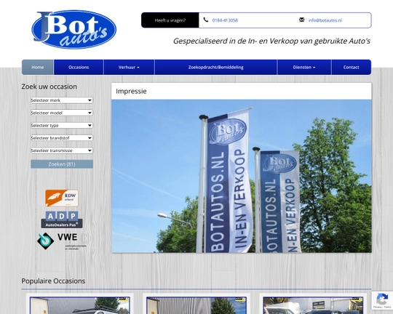Screen dimensions: 393x314
Task: Open the Contact page
Action: tap(351, 67)
